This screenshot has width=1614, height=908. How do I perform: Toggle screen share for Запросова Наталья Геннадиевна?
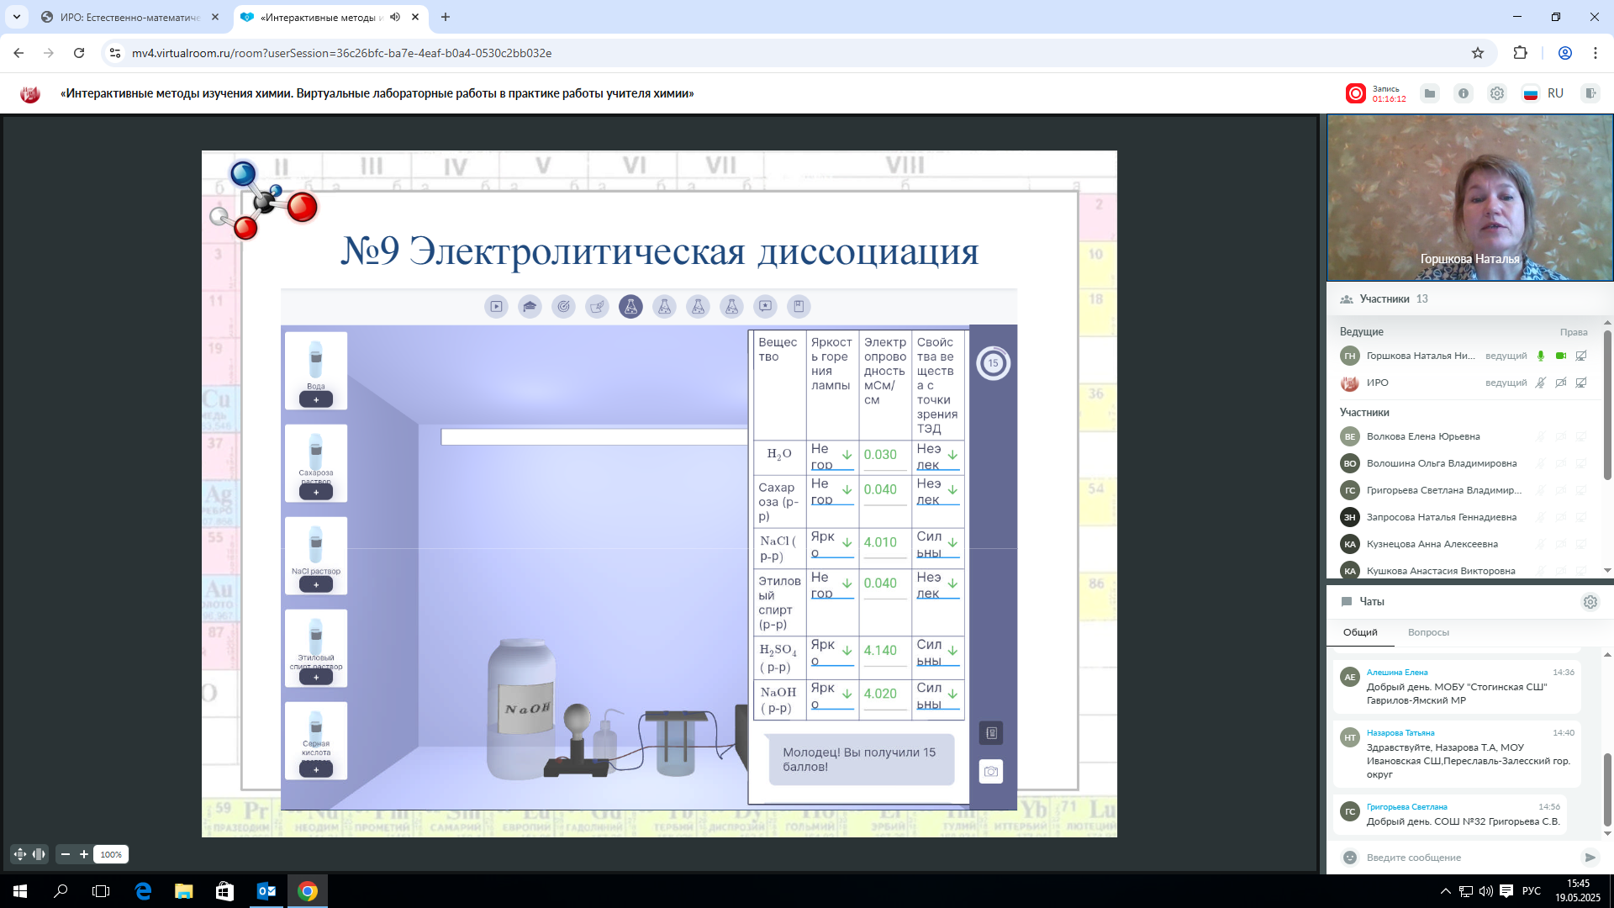pyautogui.click(x=1581, y=518)
